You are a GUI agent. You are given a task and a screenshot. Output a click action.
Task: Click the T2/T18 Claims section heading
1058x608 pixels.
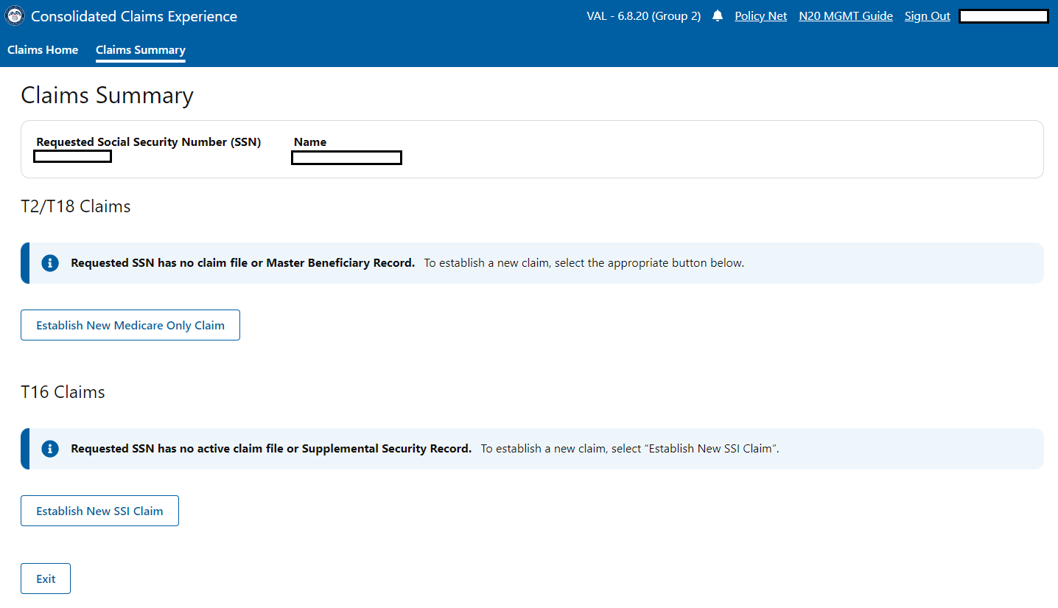[x=76, y=206]
